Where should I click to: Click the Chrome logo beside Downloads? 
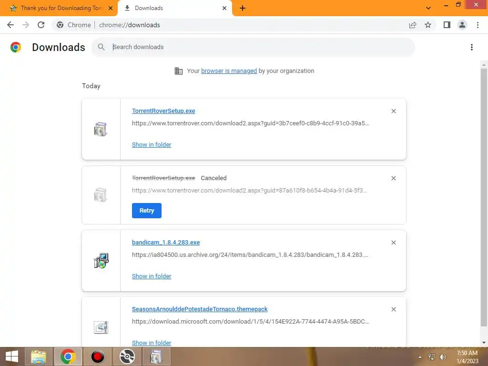(16, 47)
